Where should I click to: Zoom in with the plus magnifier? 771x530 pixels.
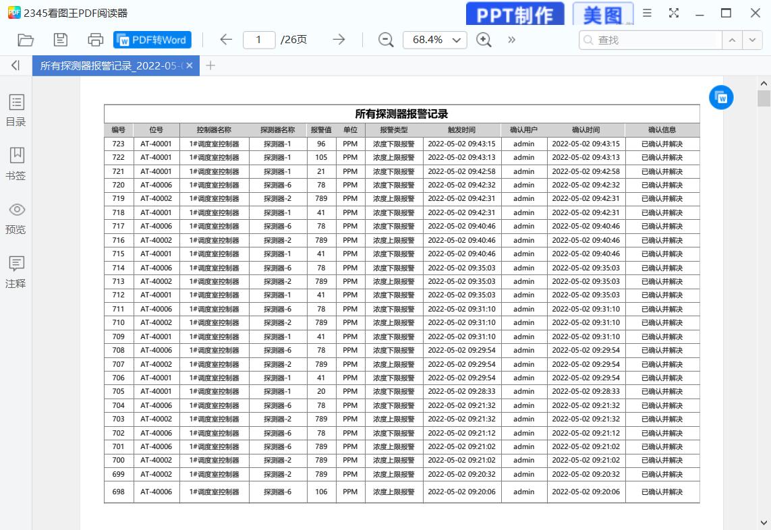(484, 40)
